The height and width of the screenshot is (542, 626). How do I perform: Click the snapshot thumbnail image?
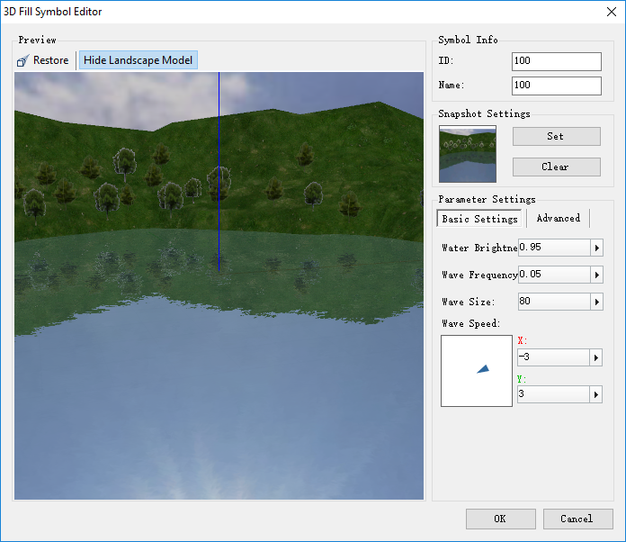467,154
